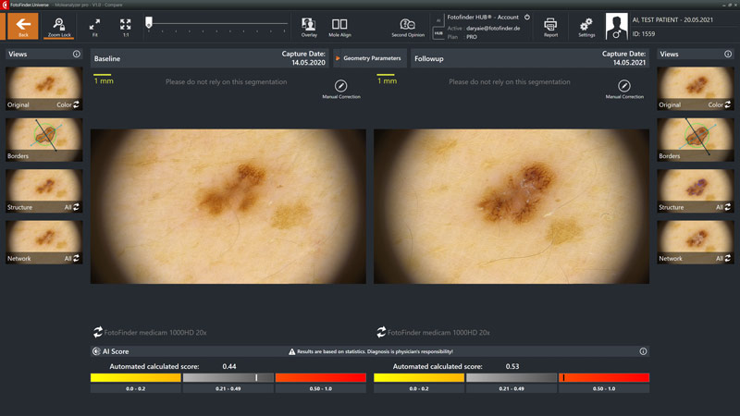740x416 pixels.
Task: Activate the Mole Align tool
Action: click(x=339, y=27)
